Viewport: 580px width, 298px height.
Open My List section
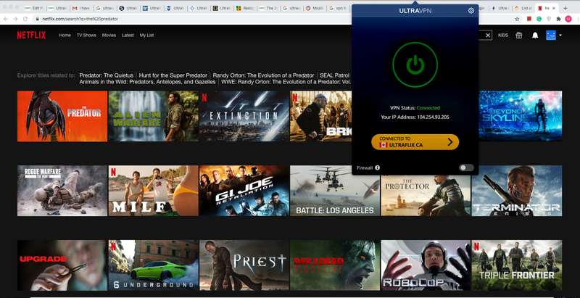(x=146, y=36)
